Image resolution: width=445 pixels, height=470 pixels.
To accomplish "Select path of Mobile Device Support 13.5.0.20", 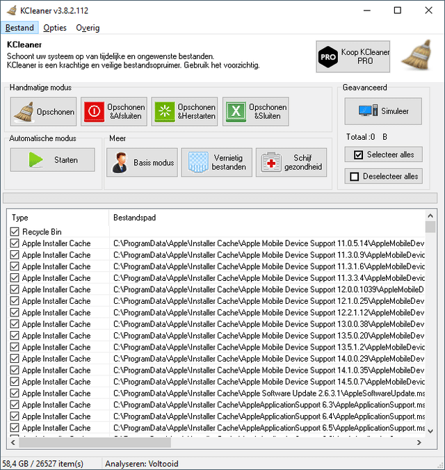I will [268, 335].
